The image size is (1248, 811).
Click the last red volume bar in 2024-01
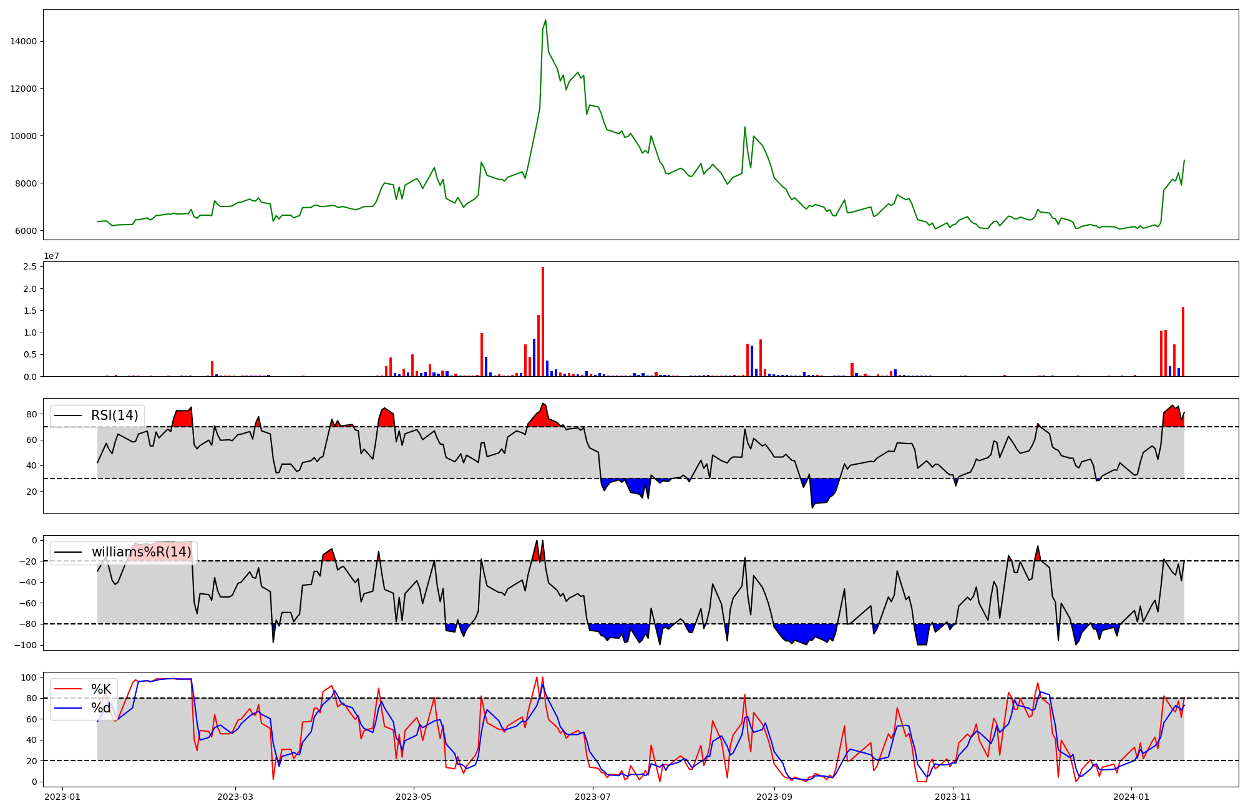pos(1183,341)
